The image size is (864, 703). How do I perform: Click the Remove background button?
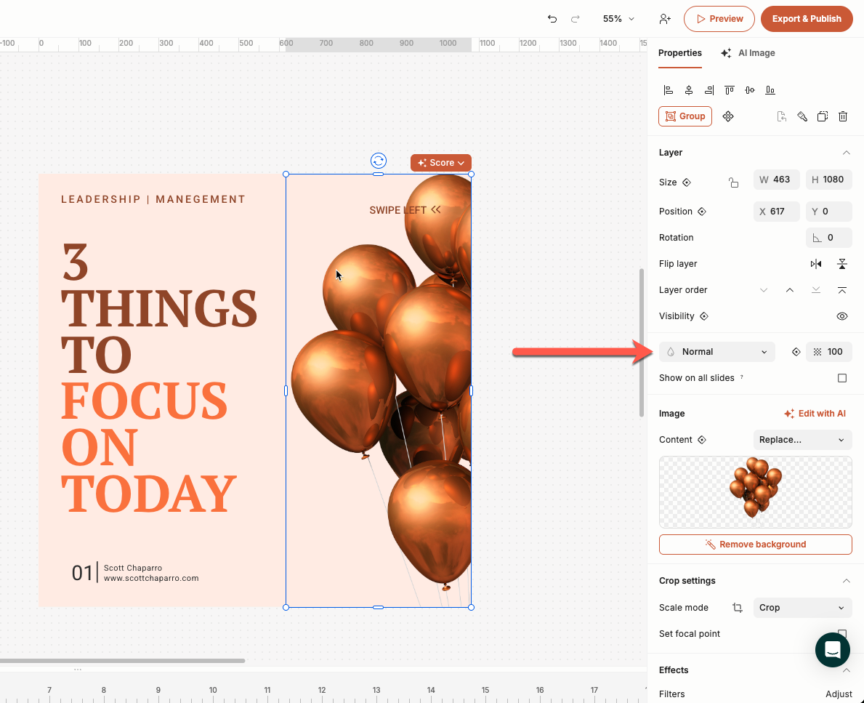(x=755, y=545)
